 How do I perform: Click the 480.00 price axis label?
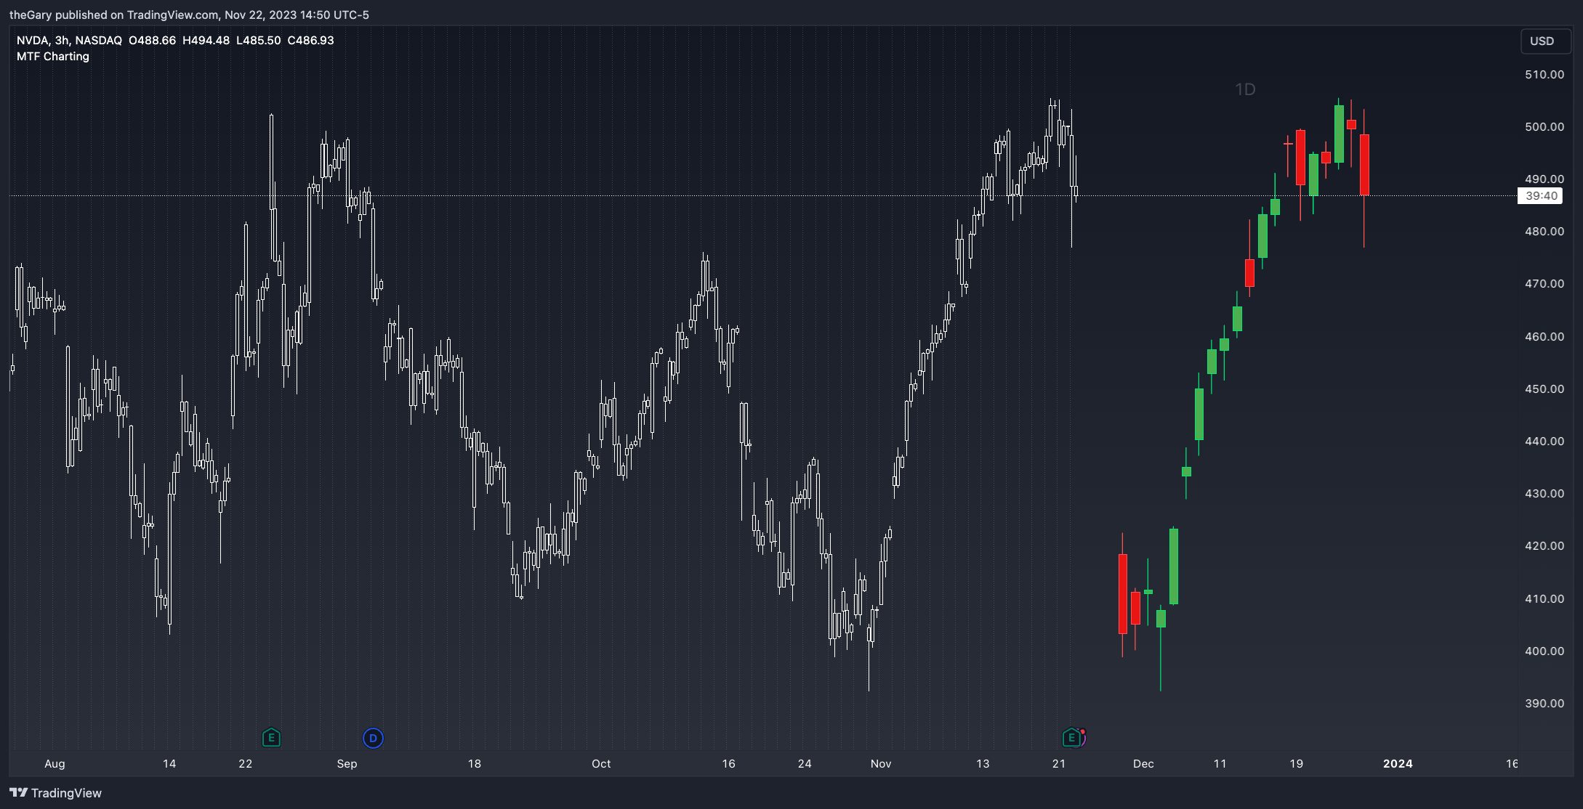click(1544, 232)
